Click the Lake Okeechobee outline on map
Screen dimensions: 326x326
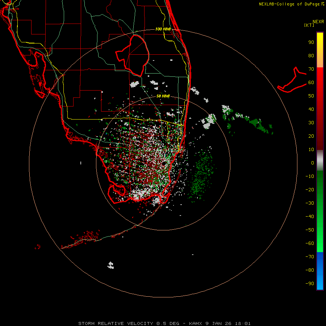click(133, 56)
